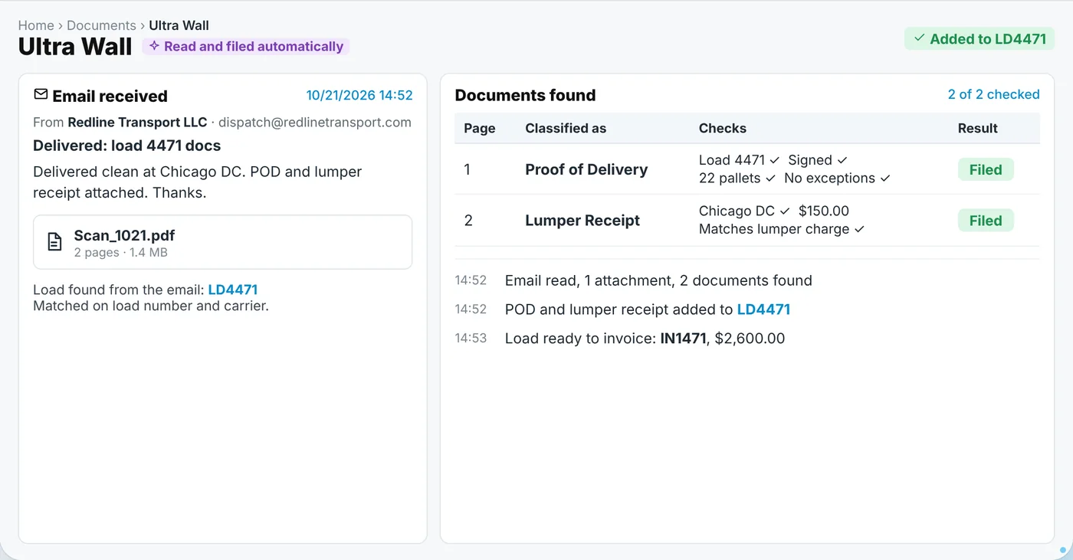Click the email timestamp 10/21/2026 14:52

click(359, 95)
